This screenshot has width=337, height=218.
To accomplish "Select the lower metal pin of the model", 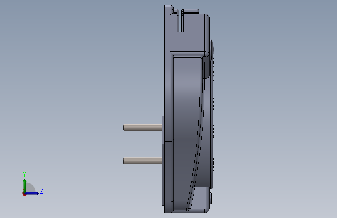I will (x=143, y=161).
